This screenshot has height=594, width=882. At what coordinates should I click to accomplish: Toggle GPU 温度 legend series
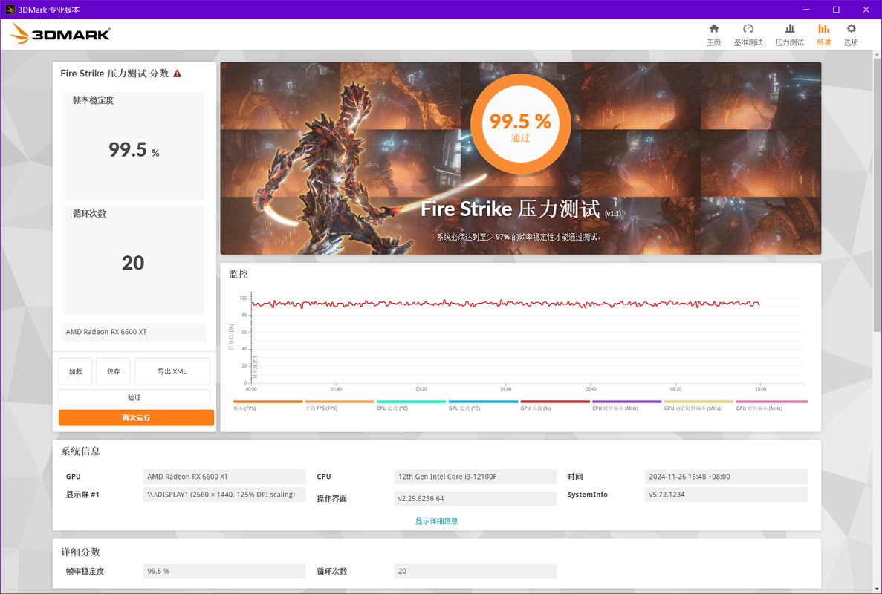(483, 405)
